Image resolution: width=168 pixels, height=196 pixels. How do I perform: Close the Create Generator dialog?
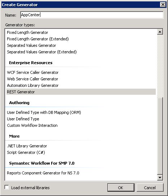pyautogui.click(x=163, y=5)
